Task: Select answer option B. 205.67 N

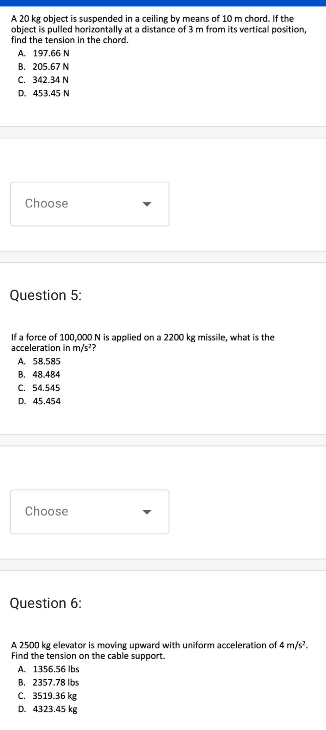Action: [x=44, y=67]
